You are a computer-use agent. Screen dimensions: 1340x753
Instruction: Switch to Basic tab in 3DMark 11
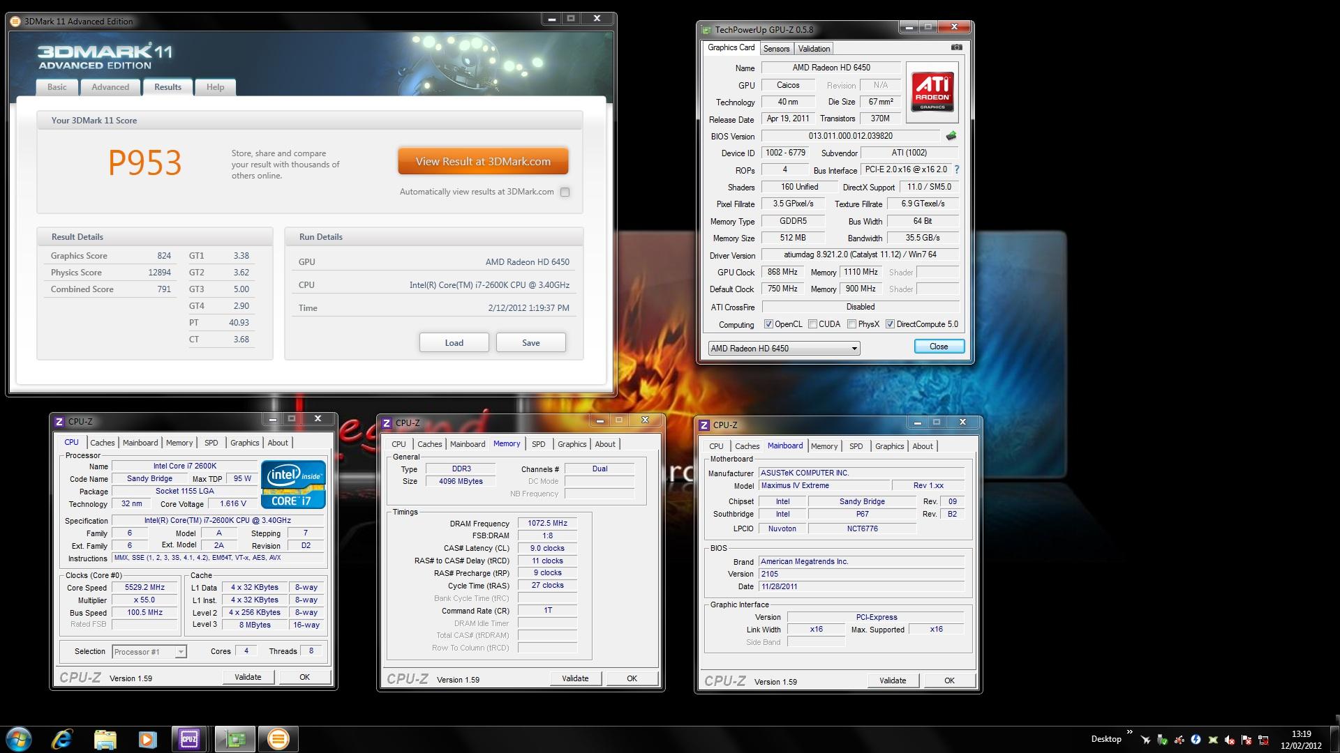click(57, 87)
